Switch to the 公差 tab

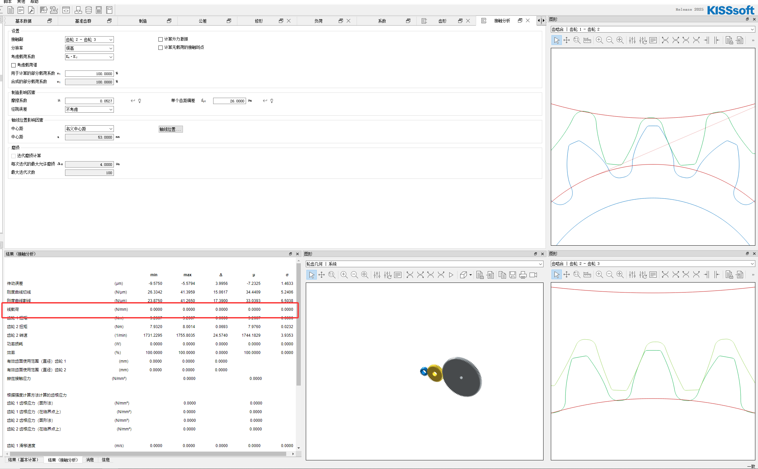[203, 21]
